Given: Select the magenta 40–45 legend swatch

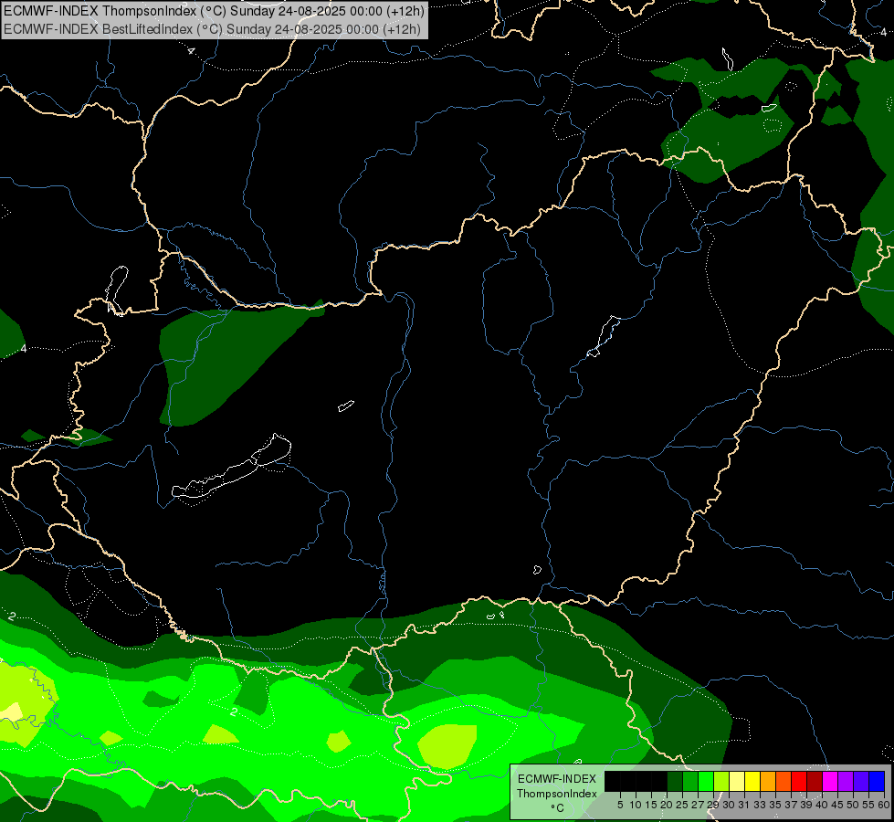Looking at the screenshot, I should click(830, 781).
